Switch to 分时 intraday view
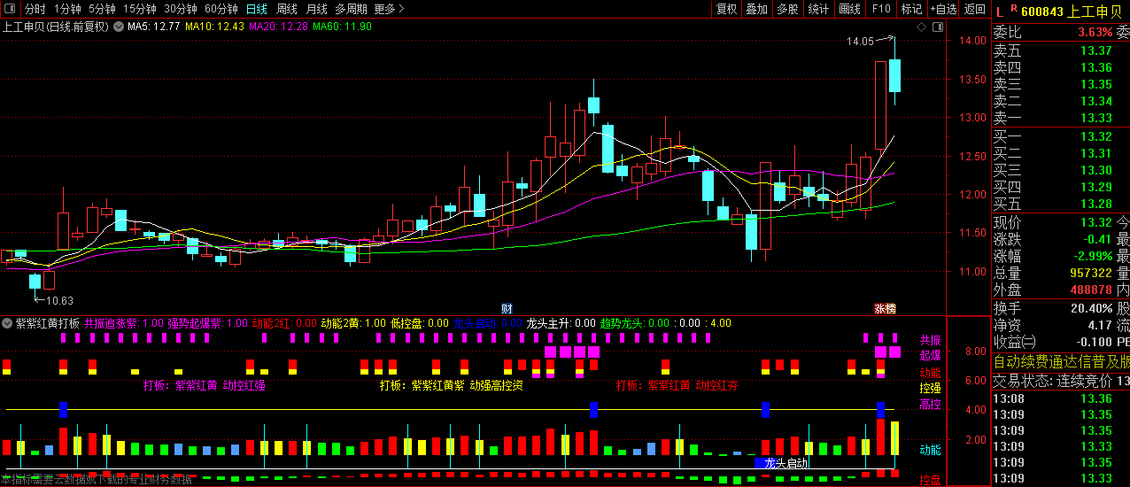The image size is (1130, 487). tap(35, 9)
